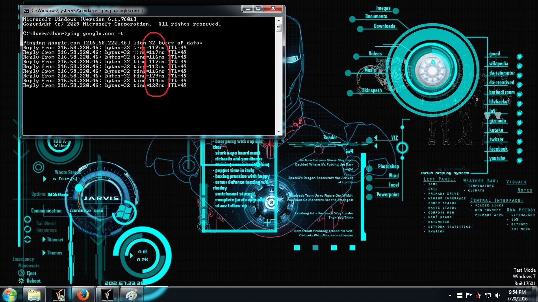The width and height of the screenshot is (538, 302).
Task: Show hidden icons in the system tray
Action: (x=449, y=295)
